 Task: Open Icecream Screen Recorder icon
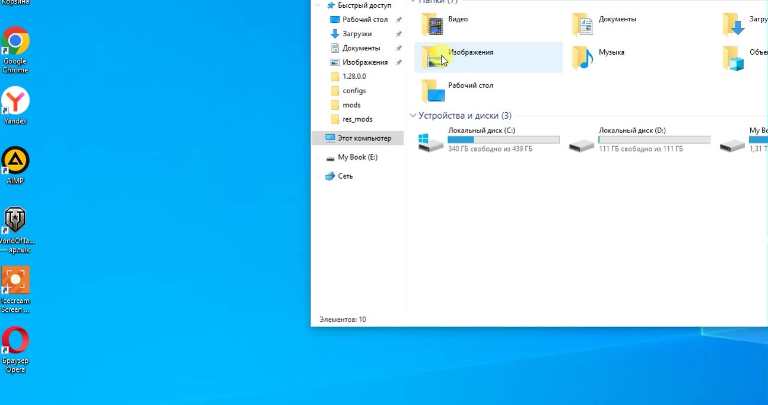15,281
